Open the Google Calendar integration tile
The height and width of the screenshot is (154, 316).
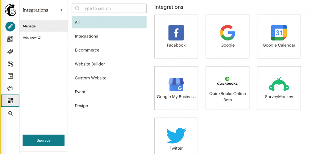[x=279, y=36]
